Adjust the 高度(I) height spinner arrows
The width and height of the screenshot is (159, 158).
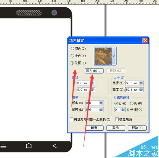(141, 90)
